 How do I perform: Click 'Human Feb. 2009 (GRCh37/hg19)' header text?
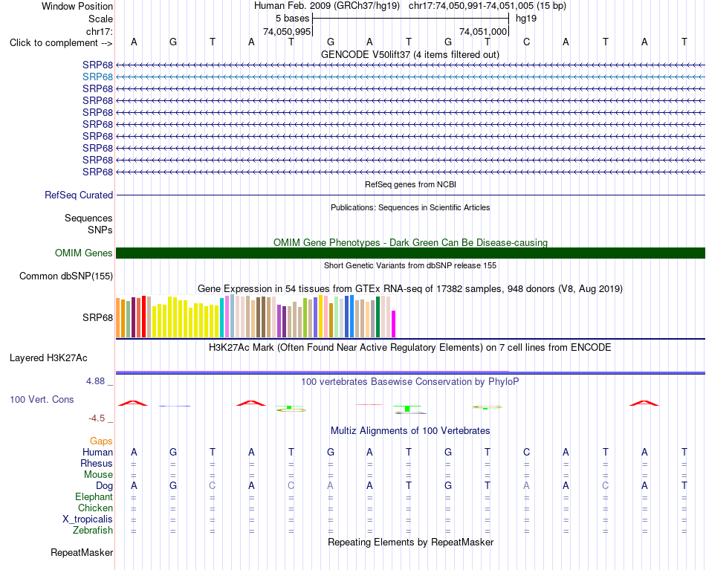pyautogui.click(x=327, y=6)
